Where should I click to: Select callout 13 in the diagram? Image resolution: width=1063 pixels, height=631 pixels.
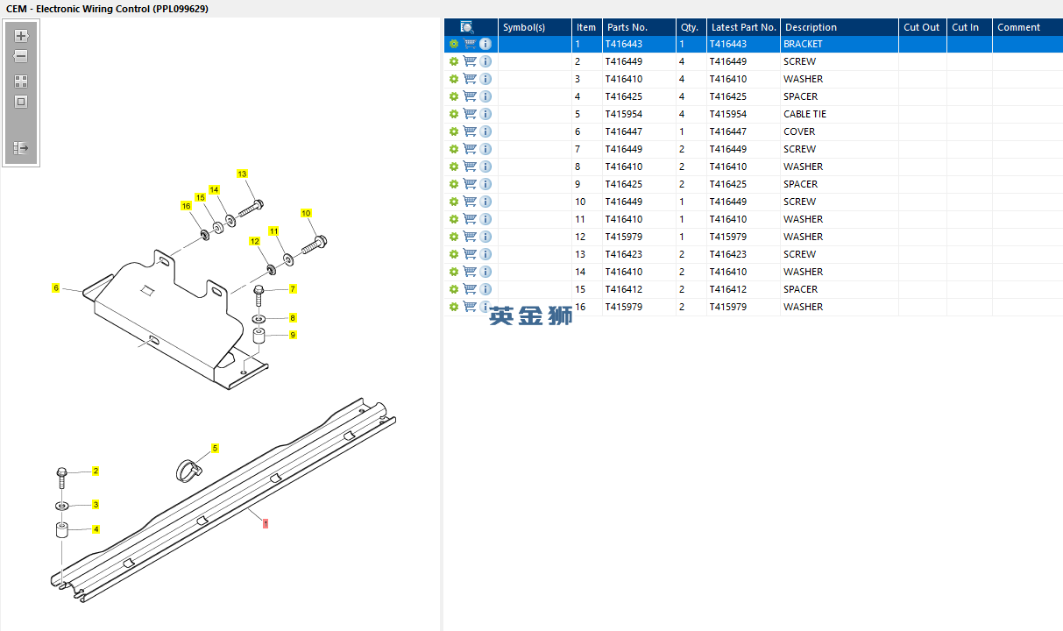242,174
